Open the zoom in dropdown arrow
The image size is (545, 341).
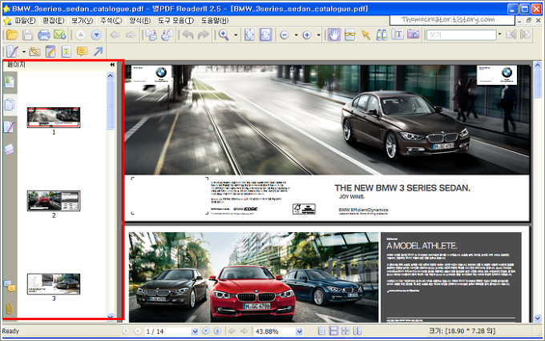318,35
